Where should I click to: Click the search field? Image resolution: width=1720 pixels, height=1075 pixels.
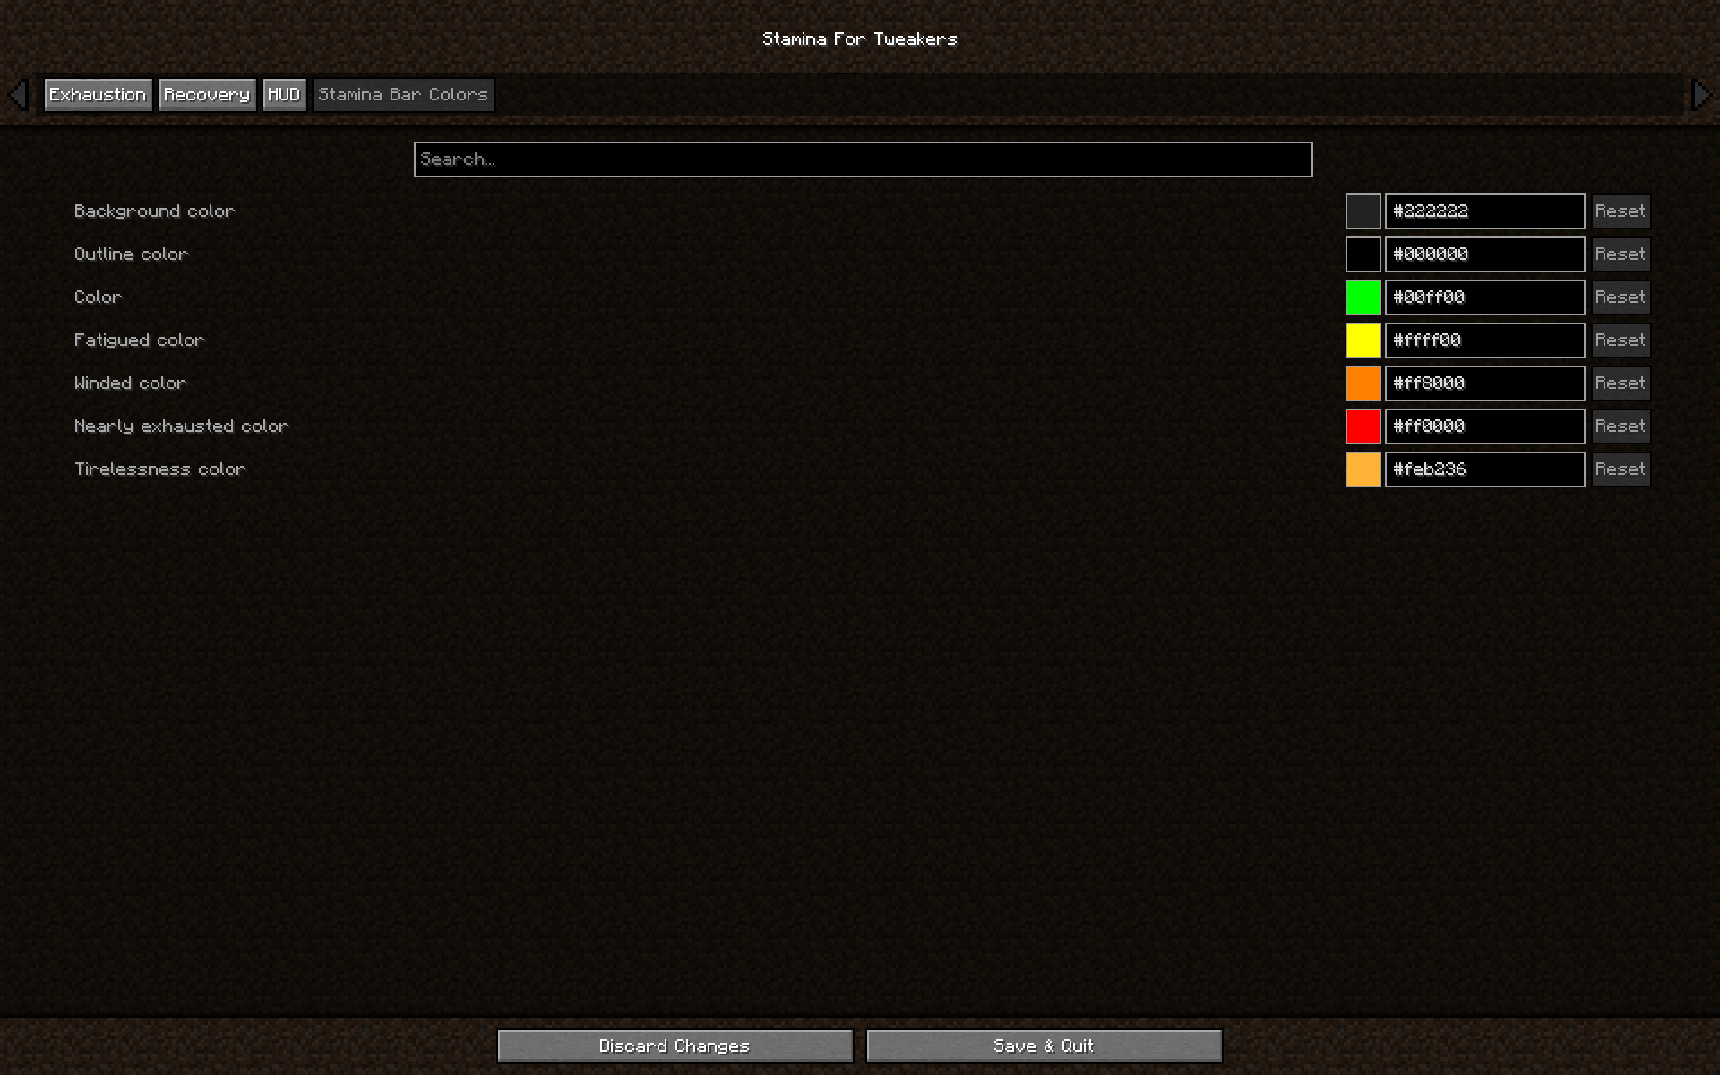click(x=862, y=159)
